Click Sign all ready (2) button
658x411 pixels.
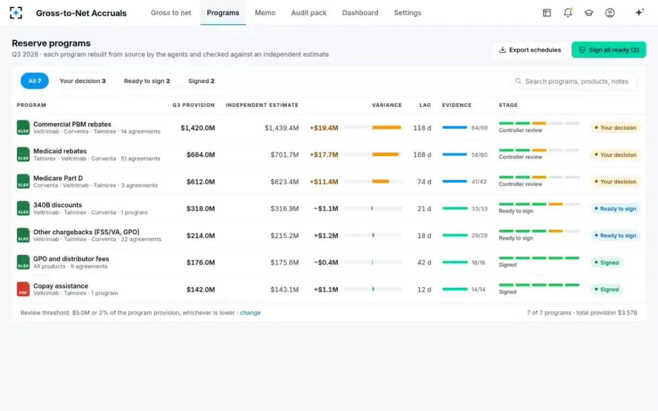(609, 50)
